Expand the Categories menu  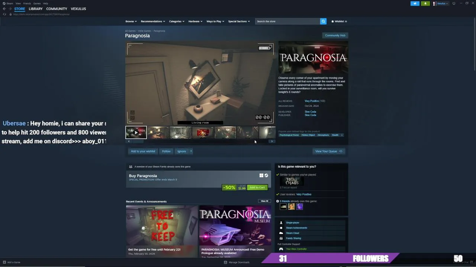(x=177, y=21)
